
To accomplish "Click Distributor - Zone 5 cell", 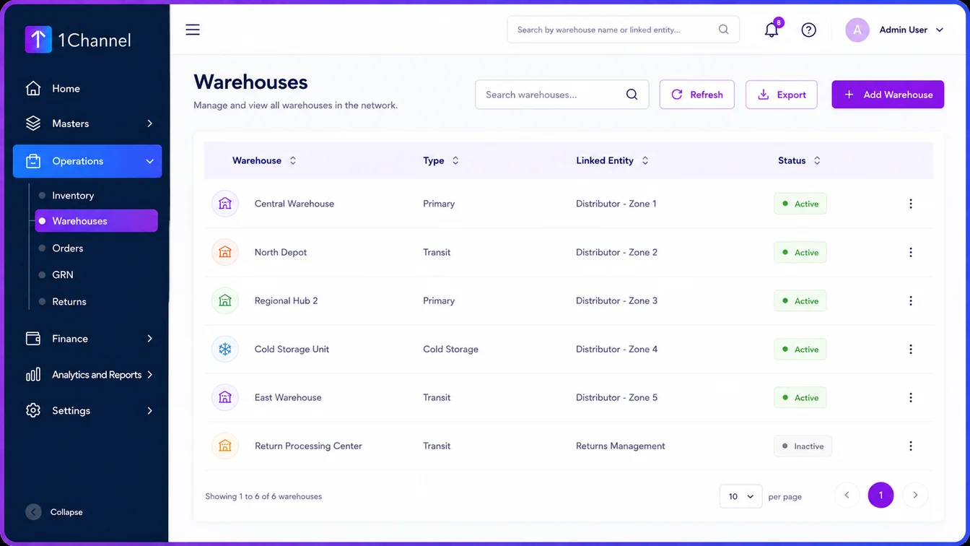I will coord(616,397).
